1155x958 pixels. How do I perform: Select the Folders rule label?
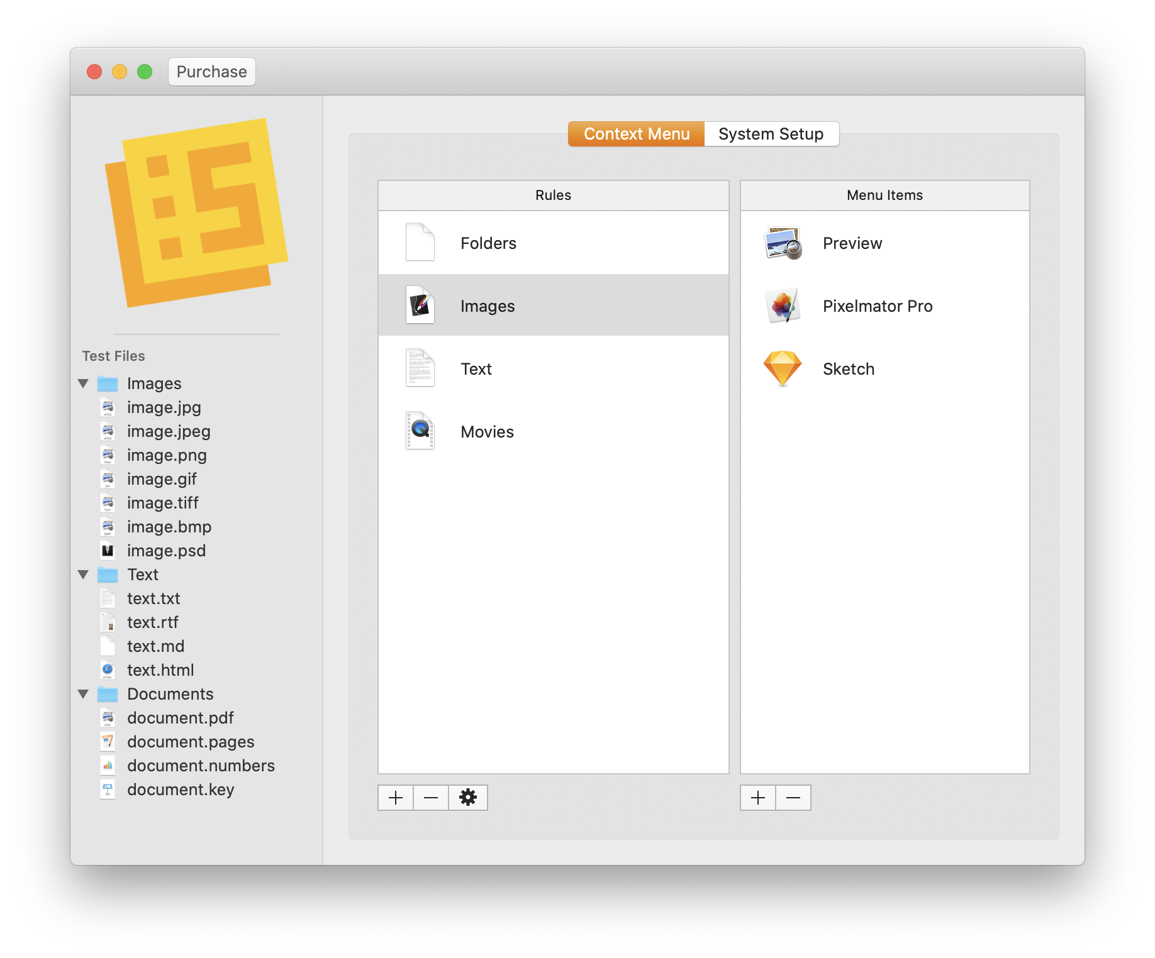488,243
